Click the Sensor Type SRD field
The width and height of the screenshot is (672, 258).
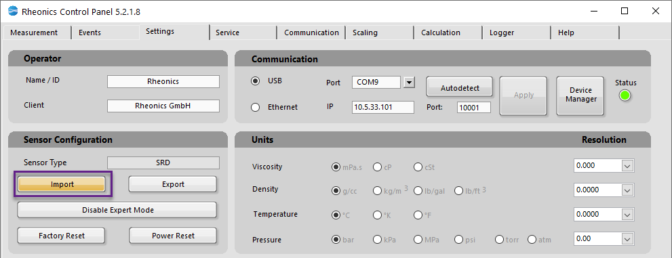[x=163, y=163]
